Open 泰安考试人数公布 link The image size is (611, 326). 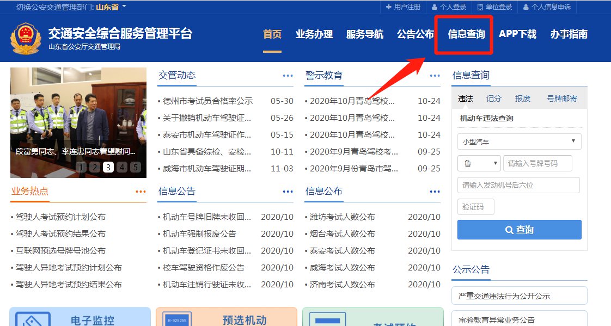click(x=342, y=251)
